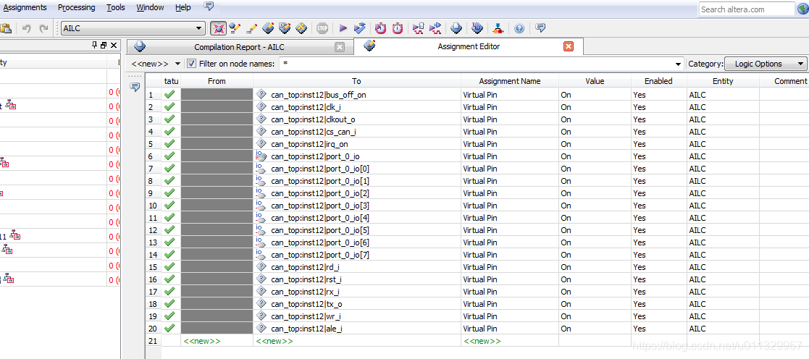Open Settings via checkmark-pencil toolbar icon
Screen dimensions: 809x359
tap(235, 28)
